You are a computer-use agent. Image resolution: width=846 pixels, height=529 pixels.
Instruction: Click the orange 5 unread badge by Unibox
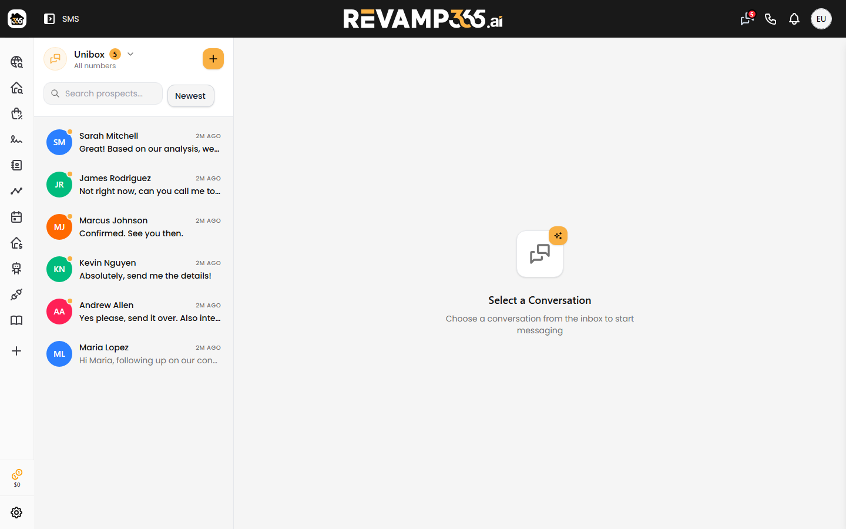click(x=115, y=54)
